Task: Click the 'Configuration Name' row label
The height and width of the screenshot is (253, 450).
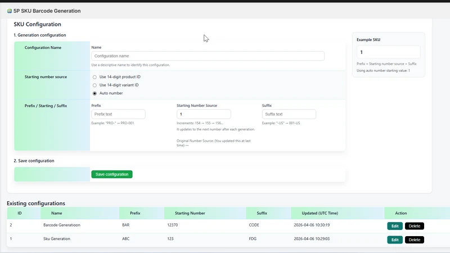Action: (43, 48)
